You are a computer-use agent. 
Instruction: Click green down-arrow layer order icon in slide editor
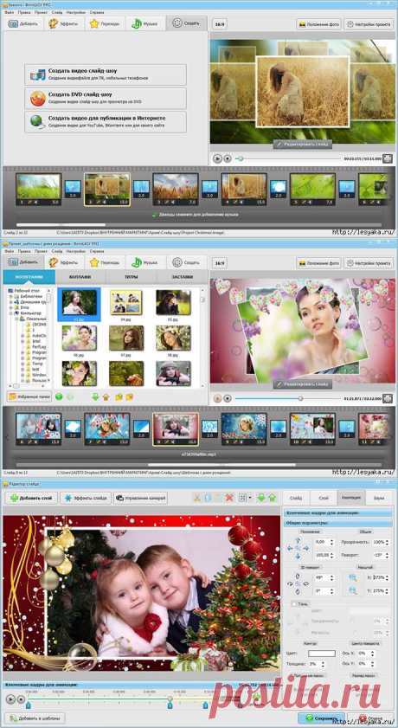coord(261,499)
